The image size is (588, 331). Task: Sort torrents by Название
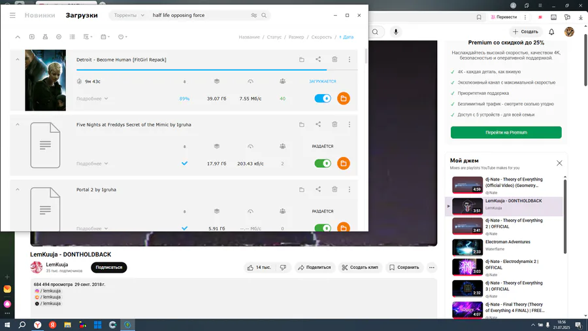pos(249,37)
